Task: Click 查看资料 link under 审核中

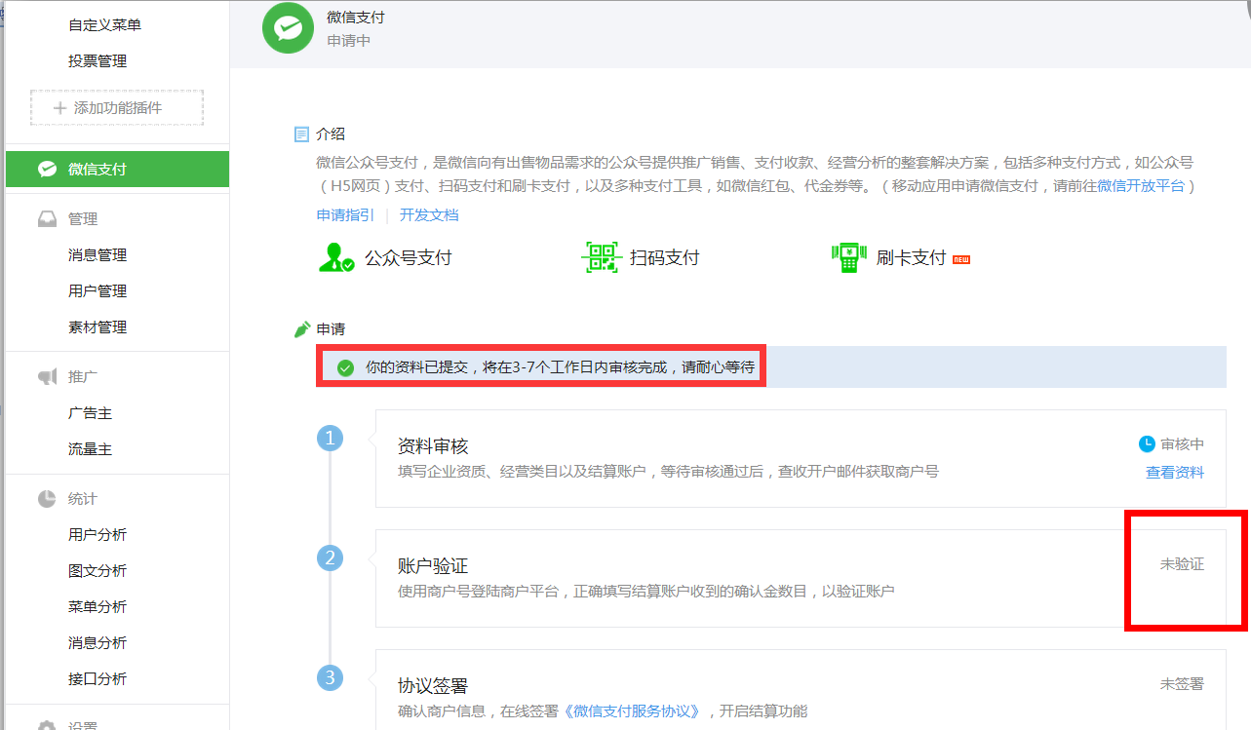Action: point(1174,473)
